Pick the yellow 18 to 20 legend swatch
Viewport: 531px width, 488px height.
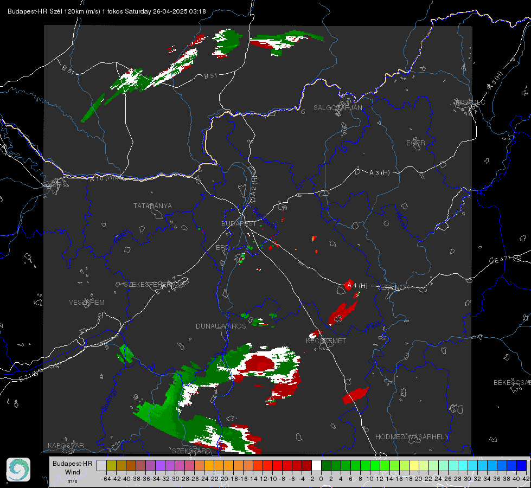(x=414, y=466)
